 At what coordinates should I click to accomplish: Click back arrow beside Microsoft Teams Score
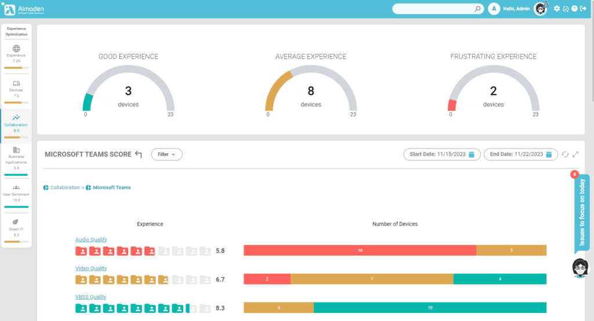(138, 154)
